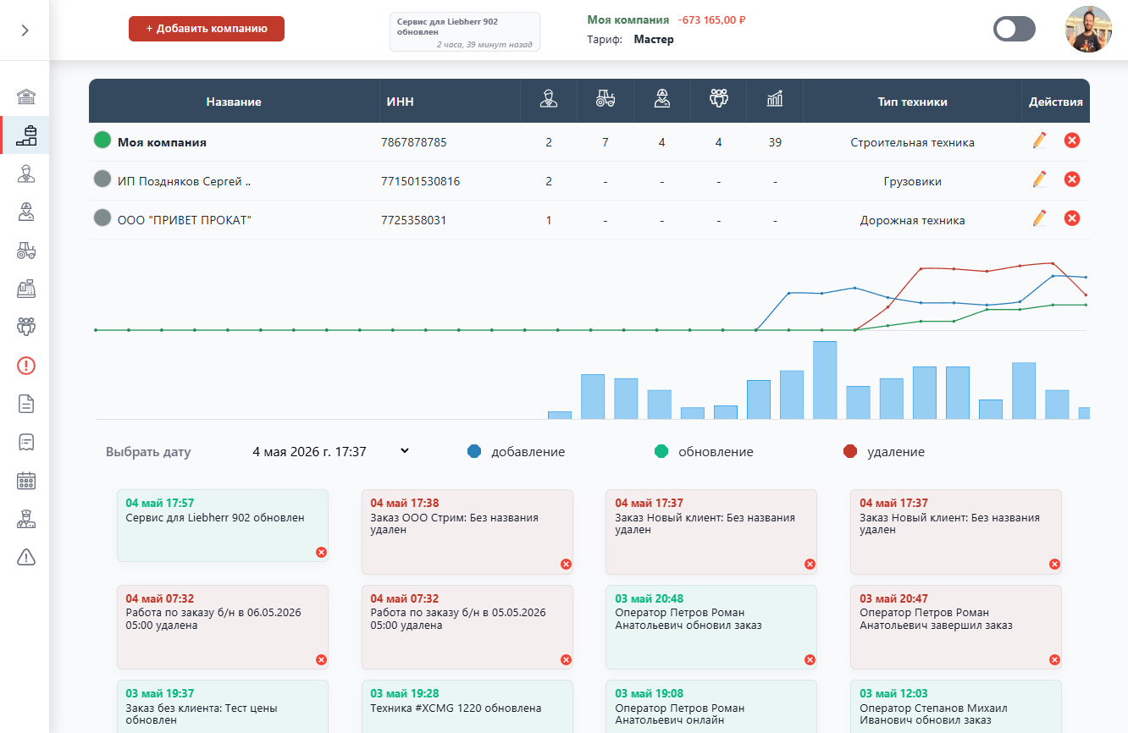Click the manager icon column header

549,100
